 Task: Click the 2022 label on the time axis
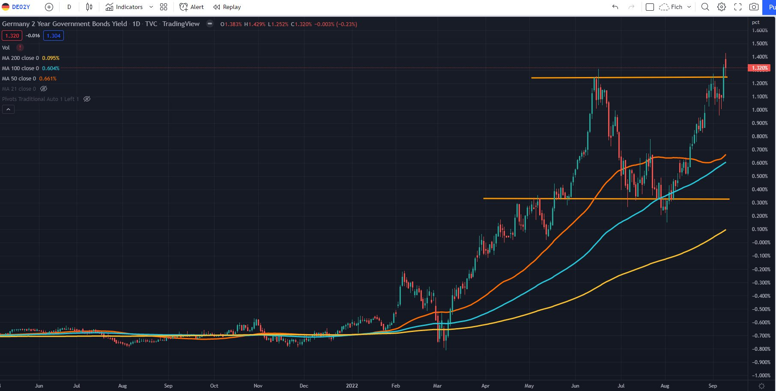click(x=352, y=386)
